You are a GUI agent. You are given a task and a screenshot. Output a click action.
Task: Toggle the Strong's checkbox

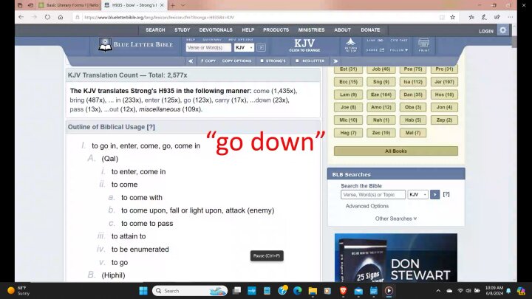pos(262,61)
